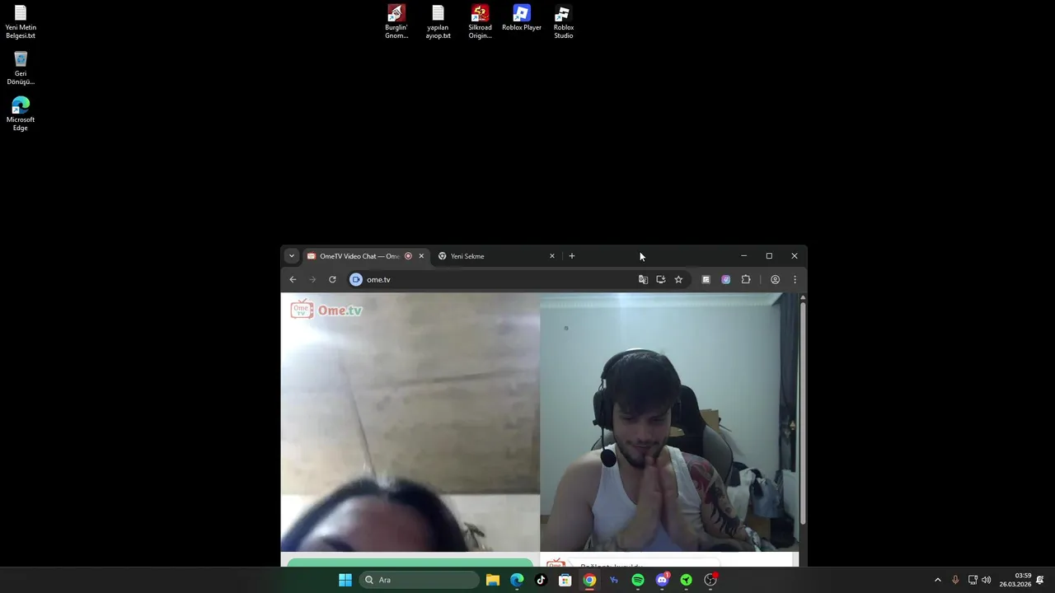Click the page's vertical scrollbar
The width and height of the screenshot is (1055, 593).
803,412
